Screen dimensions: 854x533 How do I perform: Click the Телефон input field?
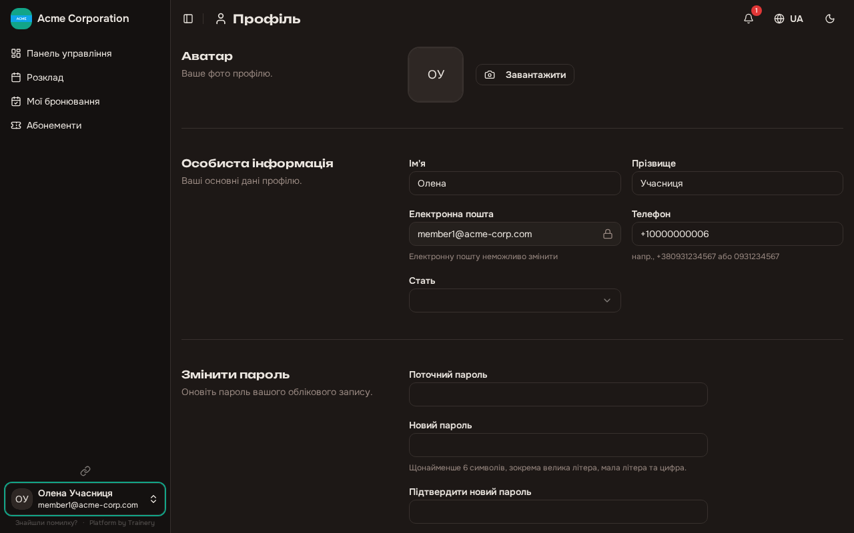pos(737,234)
